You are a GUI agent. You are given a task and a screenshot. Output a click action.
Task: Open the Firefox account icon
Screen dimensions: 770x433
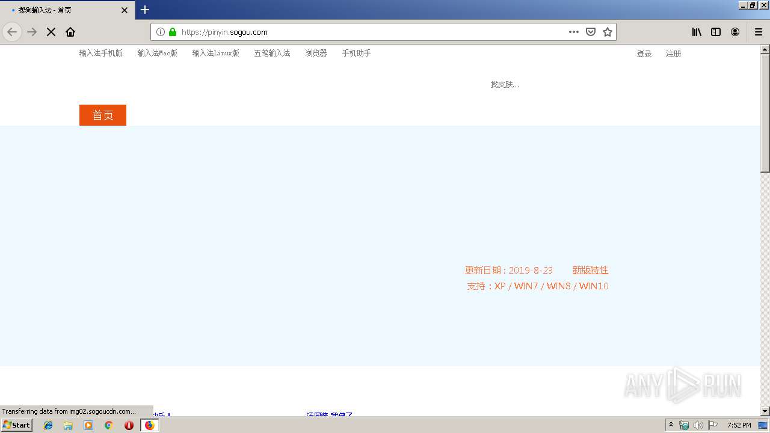(x=735, y=32)
